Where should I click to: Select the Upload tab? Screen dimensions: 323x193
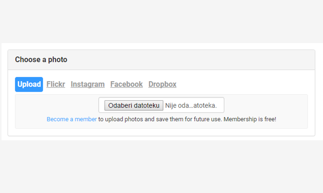29,84
